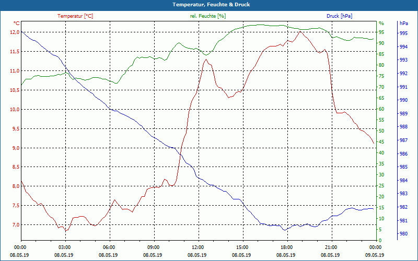The width and height of the screenshot is (418, 261).
Task: Click the 990 pressure axis value
Action: pos(403,100)
